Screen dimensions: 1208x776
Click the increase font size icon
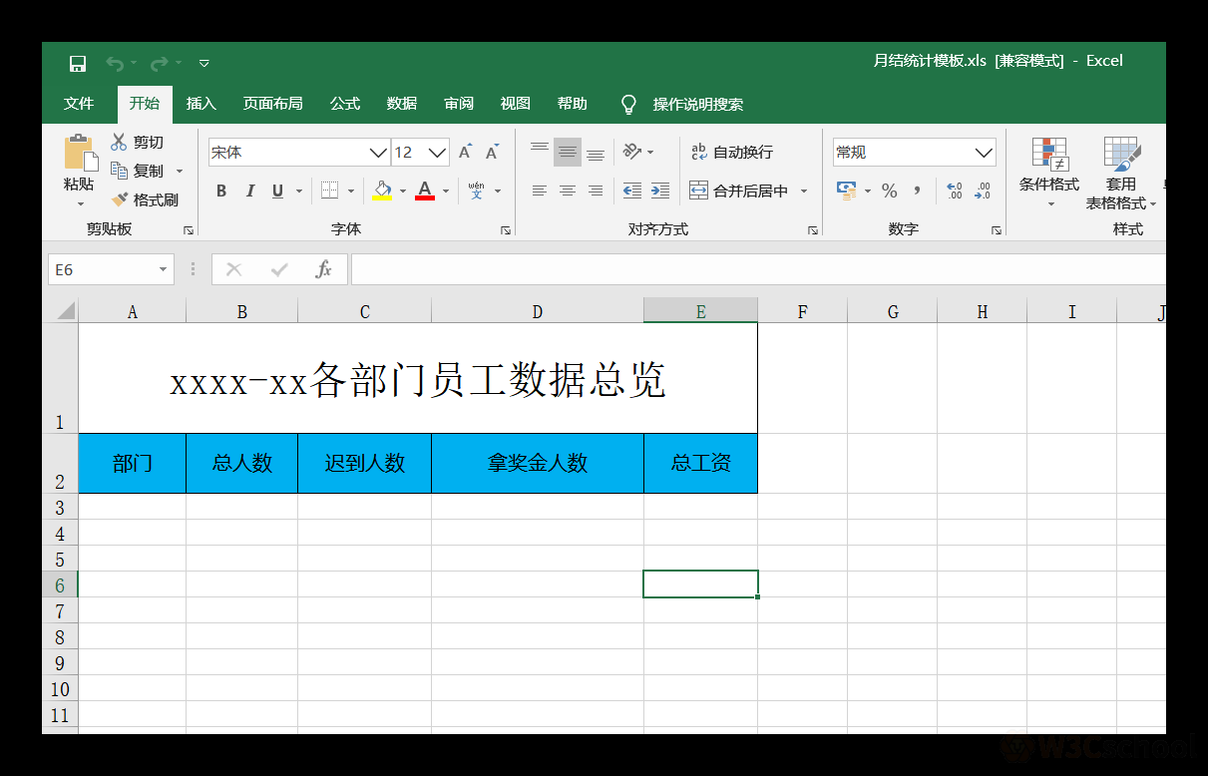[x=465, y=153]
